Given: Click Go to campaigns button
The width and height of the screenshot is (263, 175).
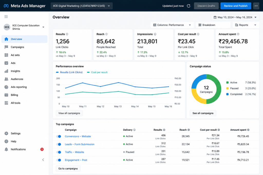Looking at the screenshot, I should 68,169.
